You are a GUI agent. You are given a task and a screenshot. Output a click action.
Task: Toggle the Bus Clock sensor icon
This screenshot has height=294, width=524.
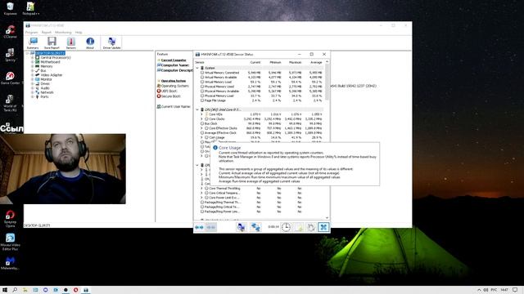pos(202,123)
